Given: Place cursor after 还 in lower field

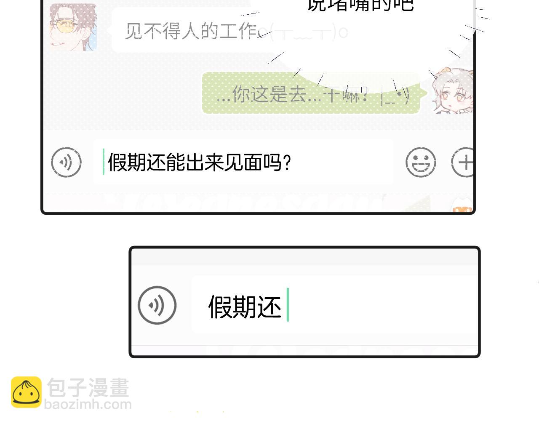Looking at the screenshot, I should 288,305.
